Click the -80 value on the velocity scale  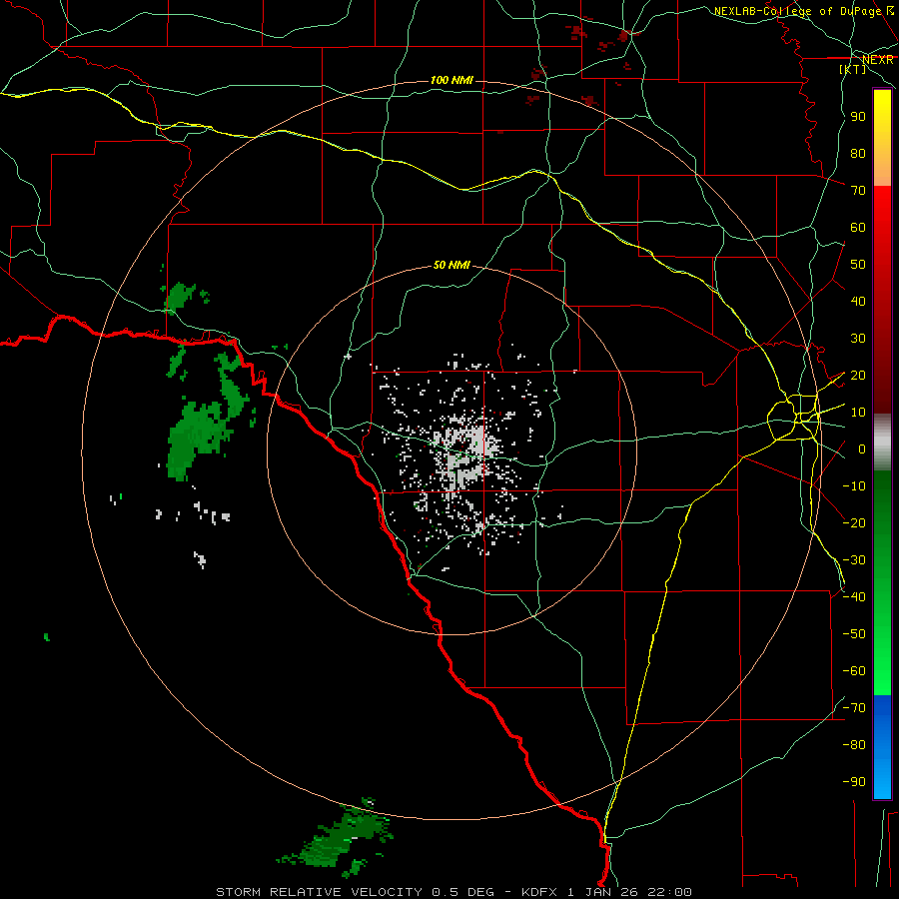tap(854, 745)
